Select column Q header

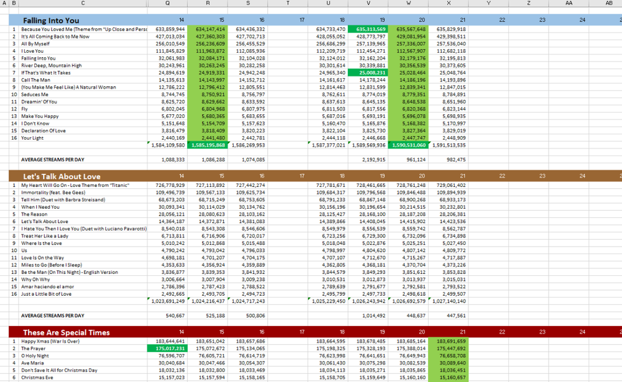[167, 3]
